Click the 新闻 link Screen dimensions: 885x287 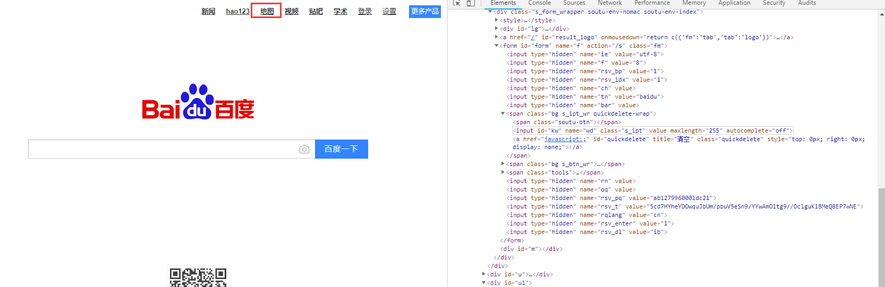click(208, 11)
